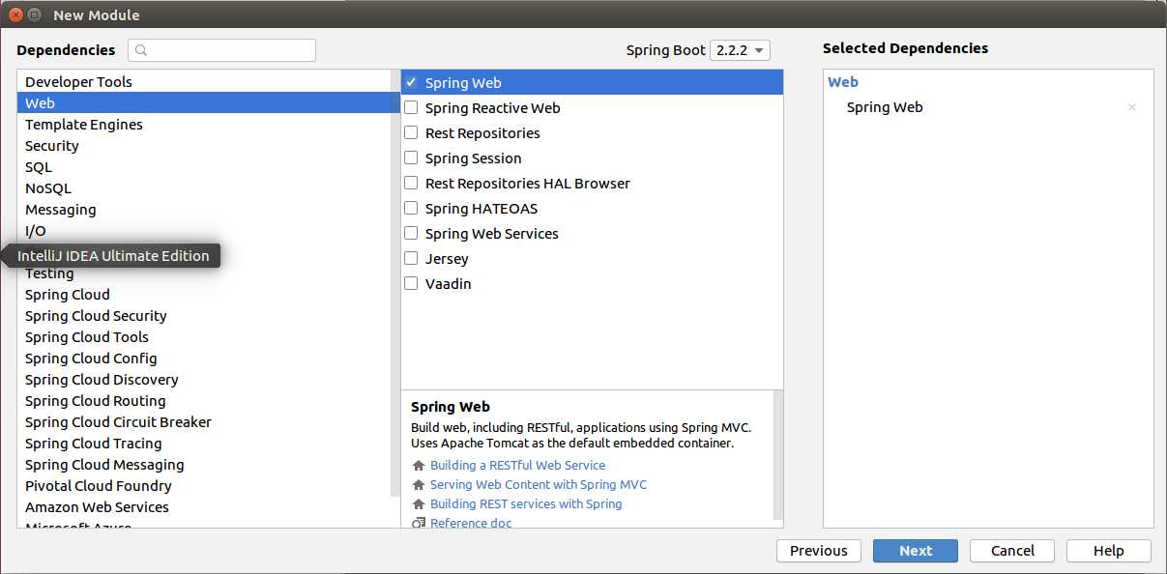Open the Reference doc link
1167x574 pixels.
[471, 523]
